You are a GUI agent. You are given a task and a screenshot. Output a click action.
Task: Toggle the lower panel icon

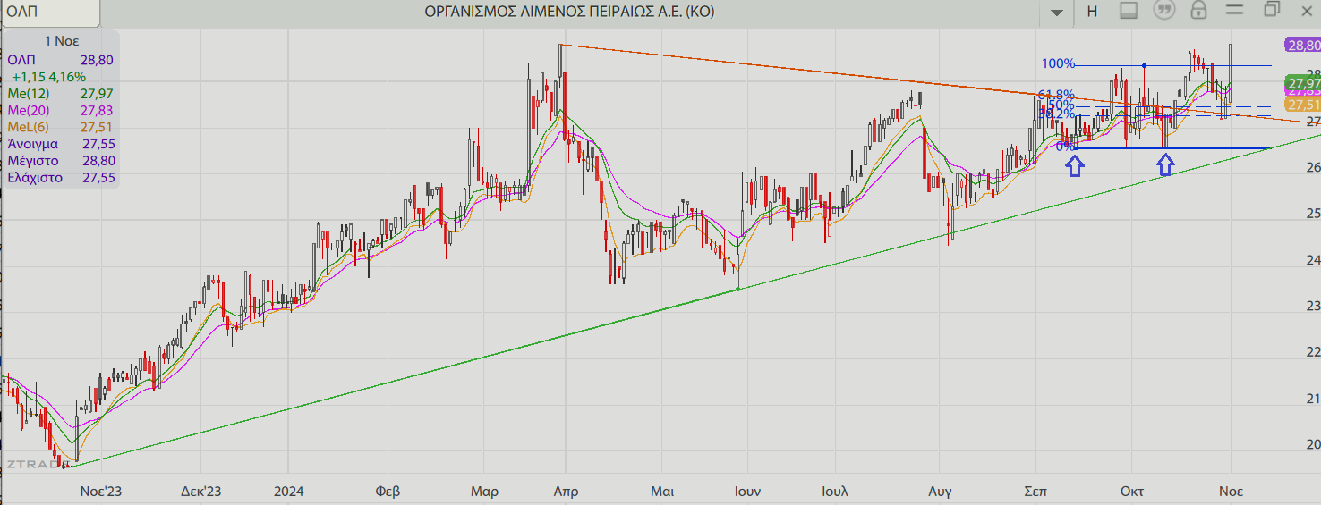(1128, 11)
